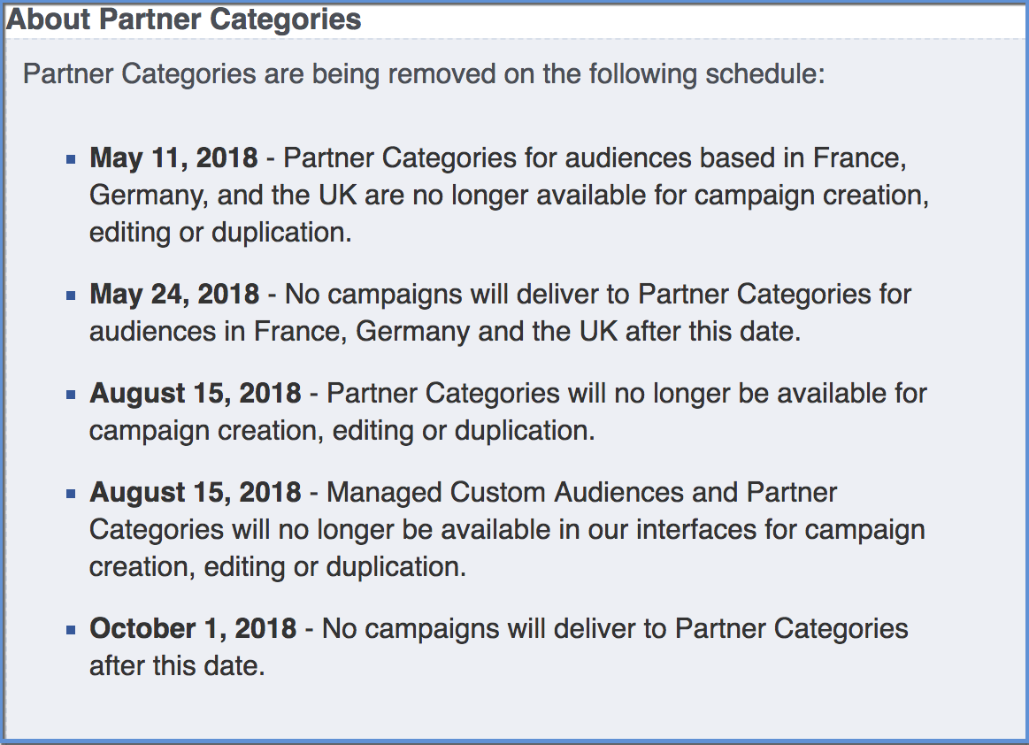1029x745 pixels.
Task: Click the 'Managed Custom Audiences and Partner' text
Action: (582, 493)
